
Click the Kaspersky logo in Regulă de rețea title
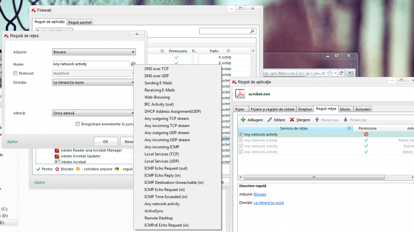[x=7, y=35]
